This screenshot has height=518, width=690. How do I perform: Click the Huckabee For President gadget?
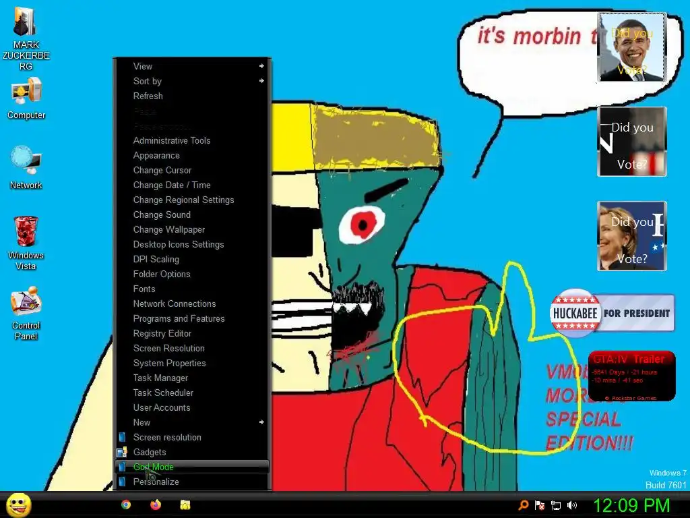pyautogui.click(x=612, y=313)
